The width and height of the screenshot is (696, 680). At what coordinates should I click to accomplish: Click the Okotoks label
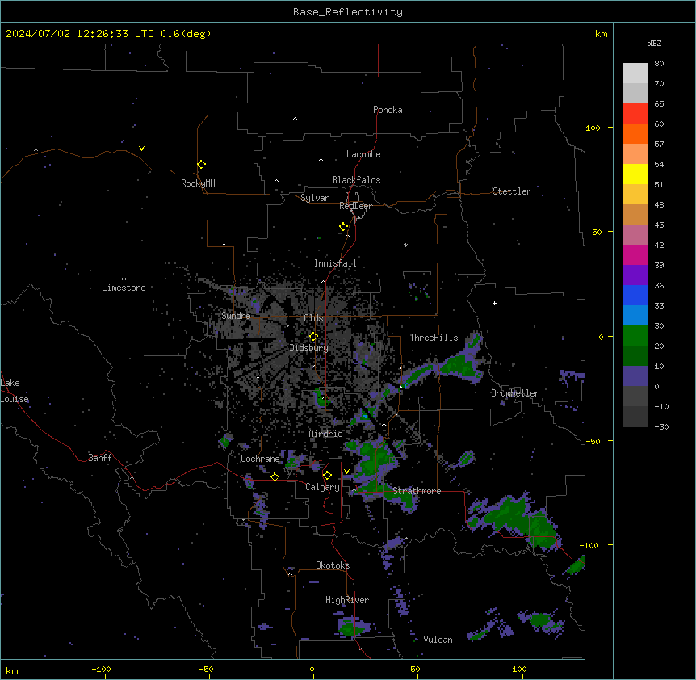(333, 565)
